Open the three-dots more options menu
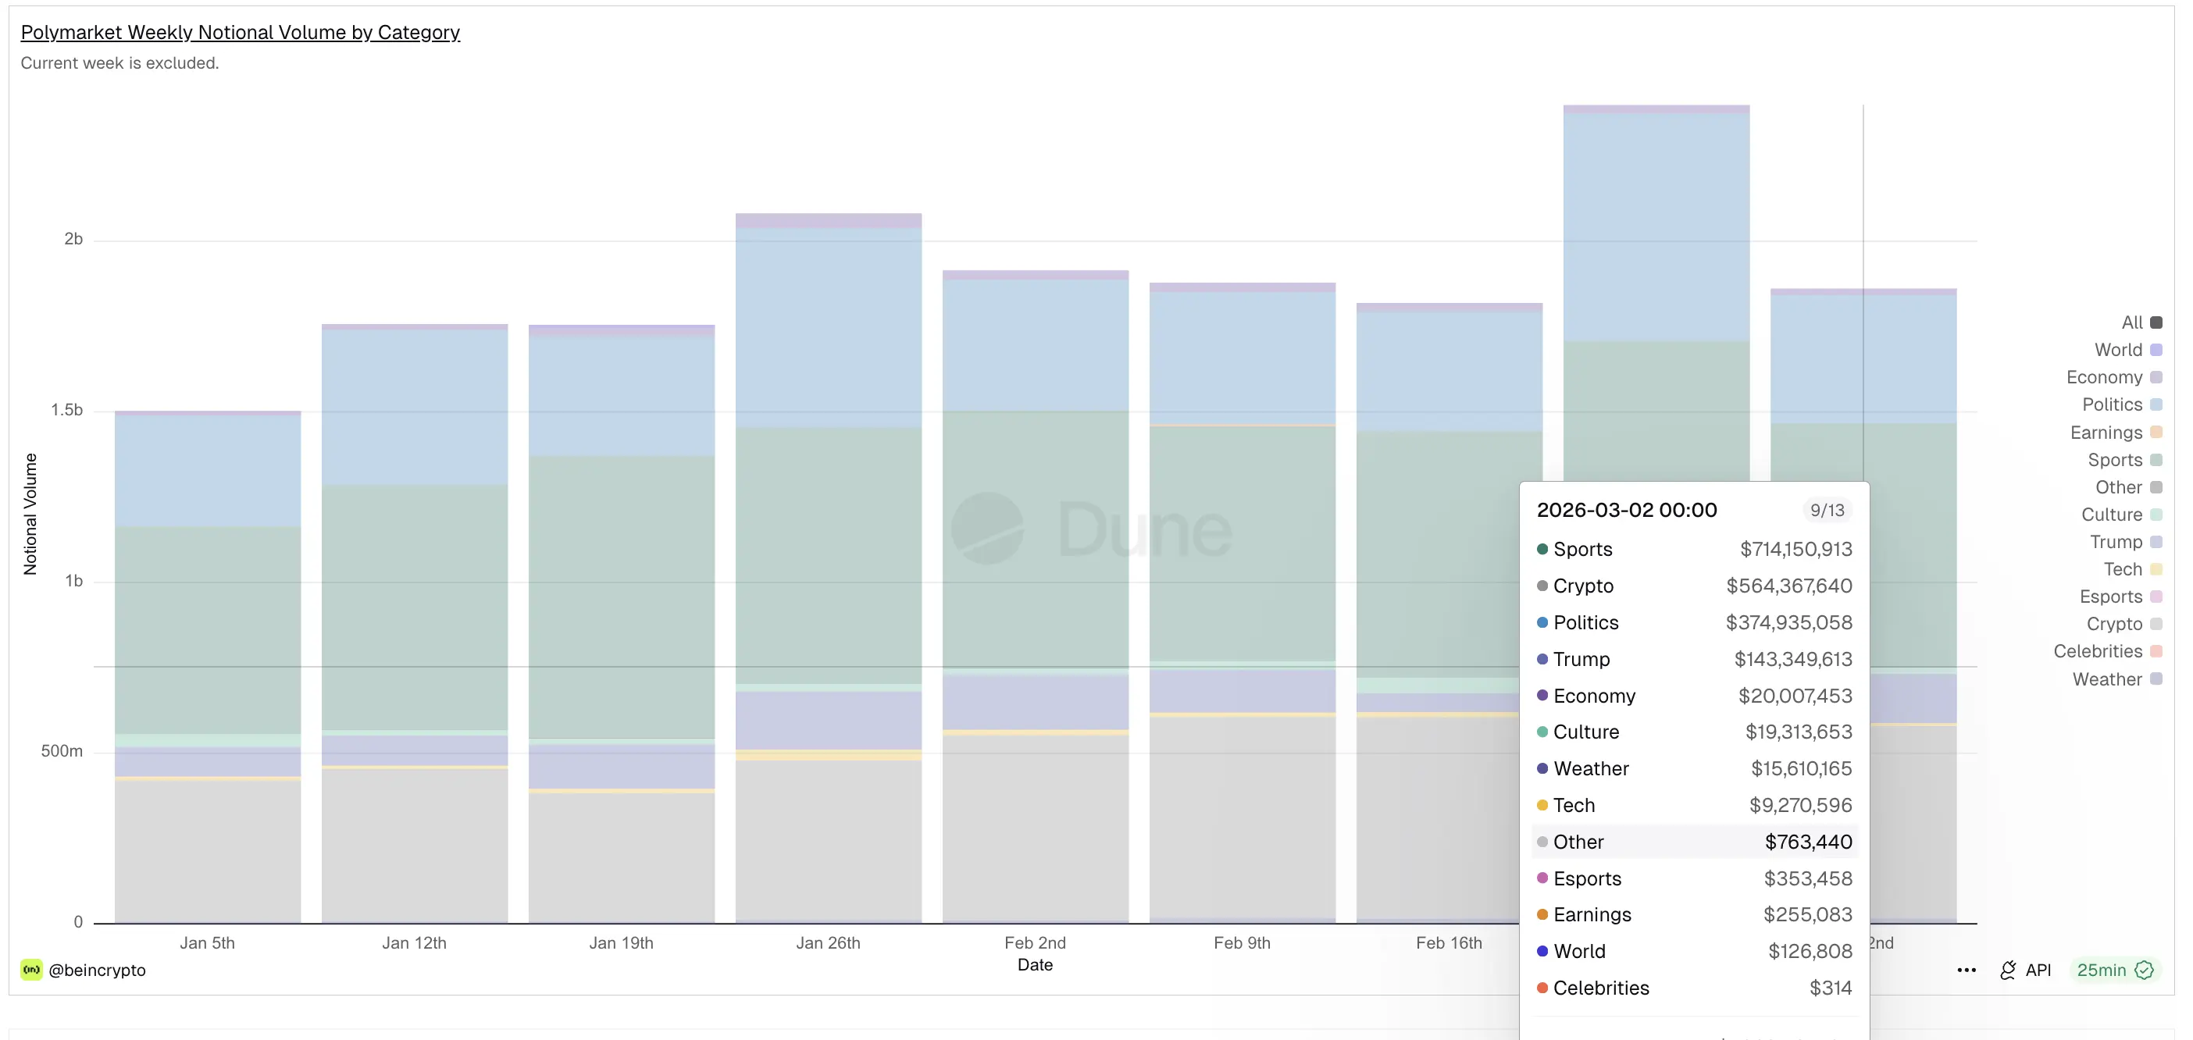The height and width of the screenshot is (1040, 2193). pos(1966,971)
